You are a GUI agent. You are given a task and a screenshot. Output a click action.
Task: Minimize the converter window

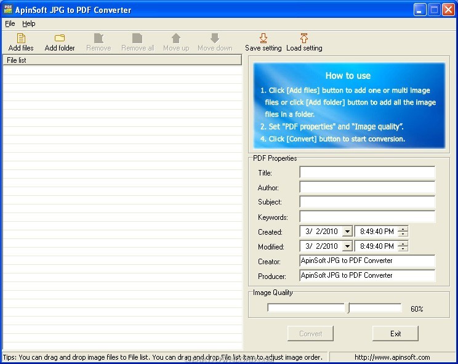[420, 10]
